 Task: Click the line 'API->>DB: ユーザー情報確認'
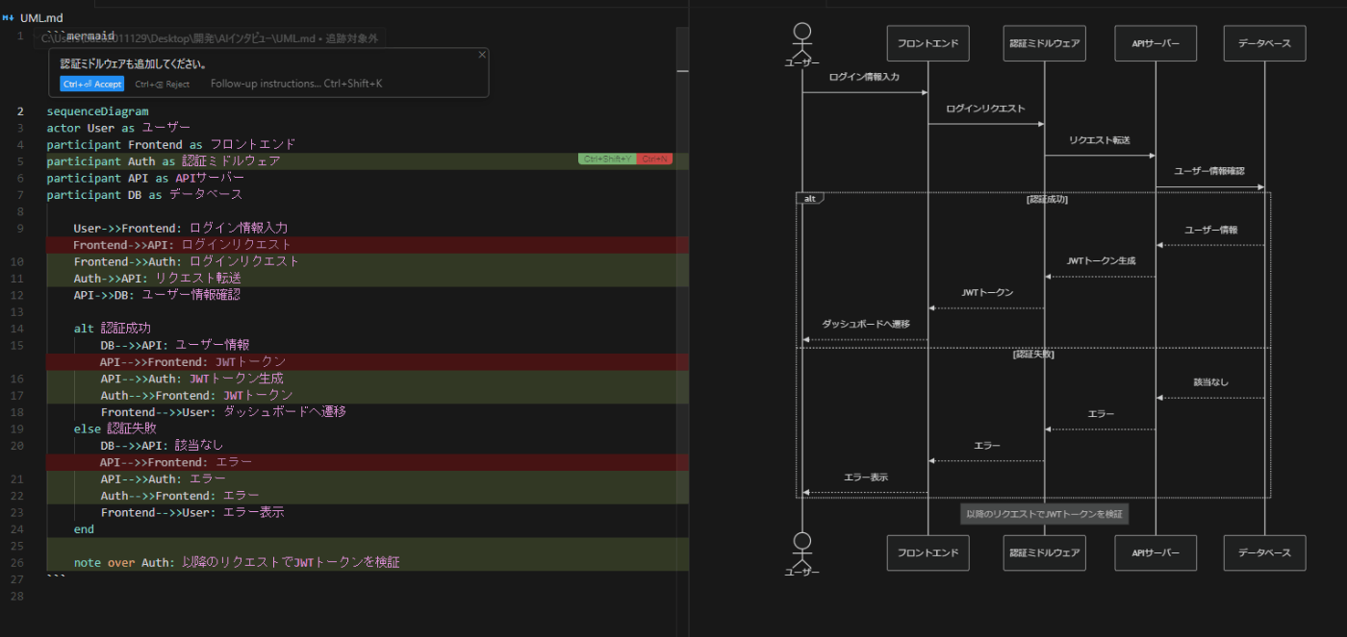tap(157, 295)
